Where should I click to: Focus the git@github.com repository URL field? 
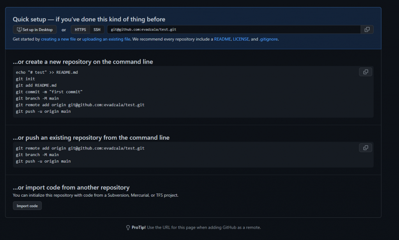pyautogui.click(x=234, y=30)
